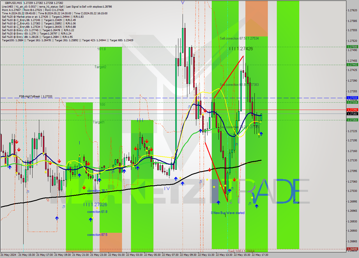
Task: Click the hollow blue wave arrow near 21 May 19:30
Action: tap(63, 207)
